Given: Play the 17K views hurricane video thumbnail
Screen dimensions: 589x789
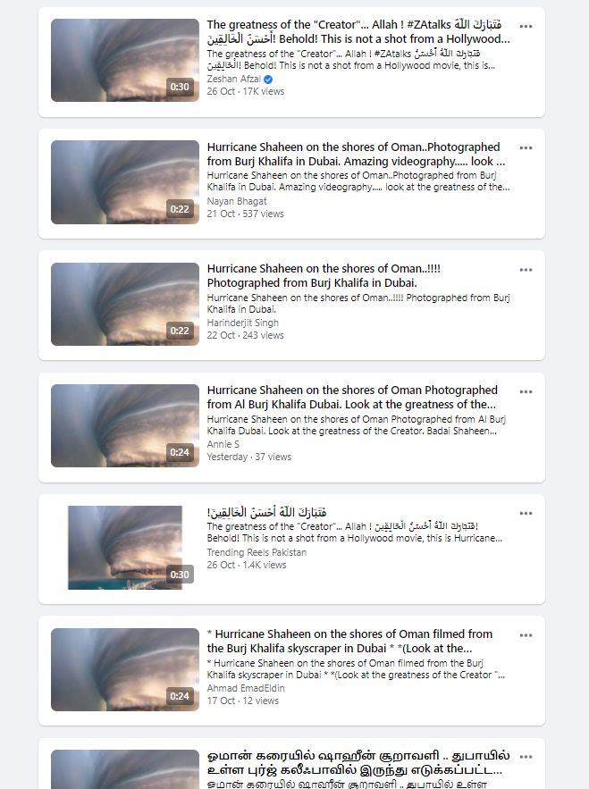Looking at the screenshot, I should [x=124, y=60].
